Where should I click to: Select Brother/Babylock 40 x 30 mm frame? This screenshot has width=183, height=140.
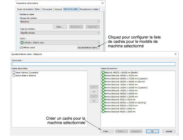pos(118,112)
